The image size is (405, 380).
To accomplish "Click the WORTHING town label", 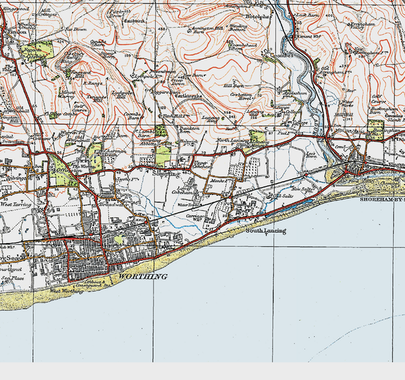I will [143, 276].
